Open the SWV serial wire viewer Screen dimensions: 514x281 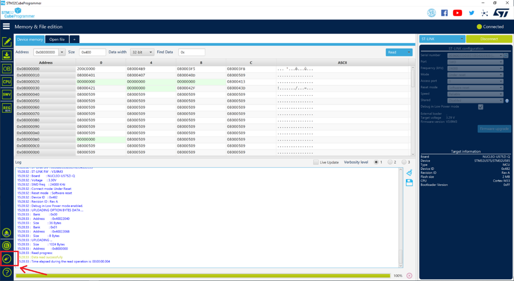[x=7, y=95]
